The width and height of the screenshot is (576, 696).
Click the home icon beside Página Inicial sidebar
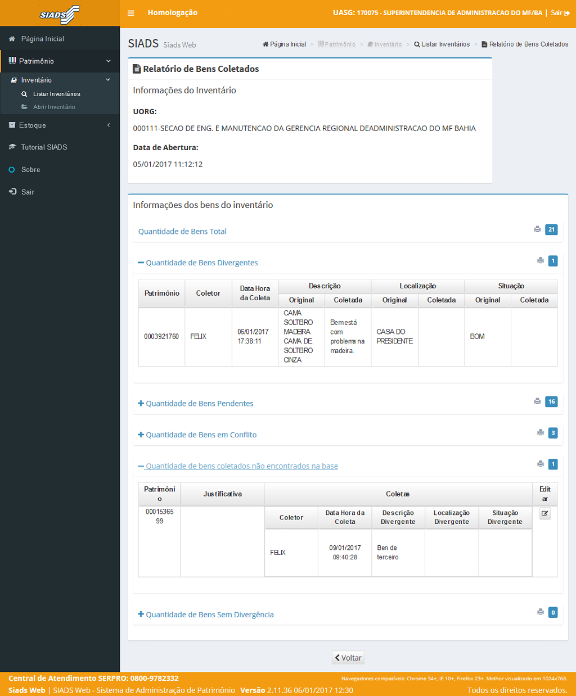point(12,39)
